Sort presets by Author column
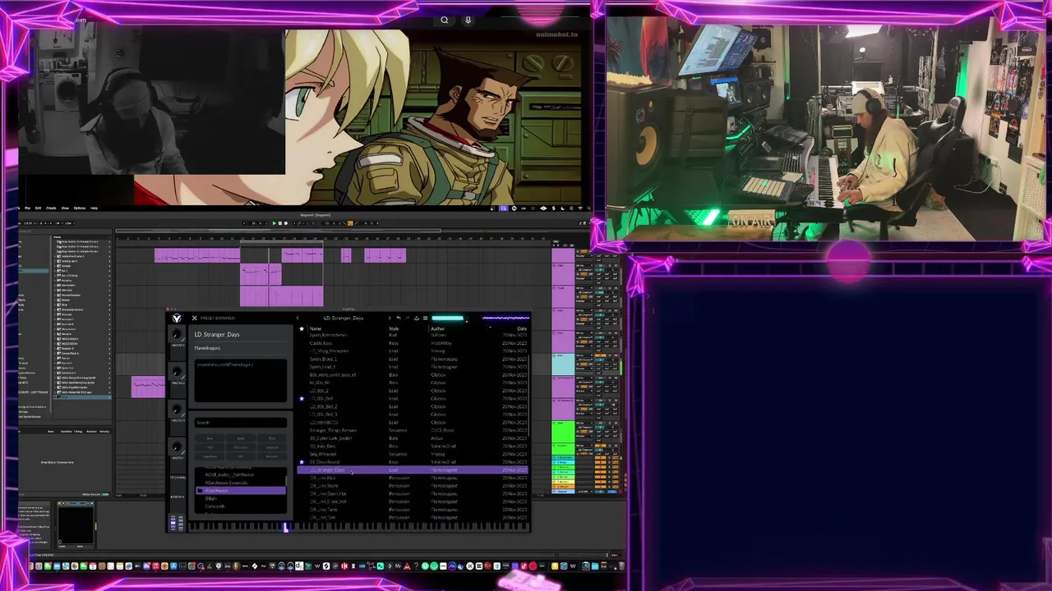 [x=437, y=328]
